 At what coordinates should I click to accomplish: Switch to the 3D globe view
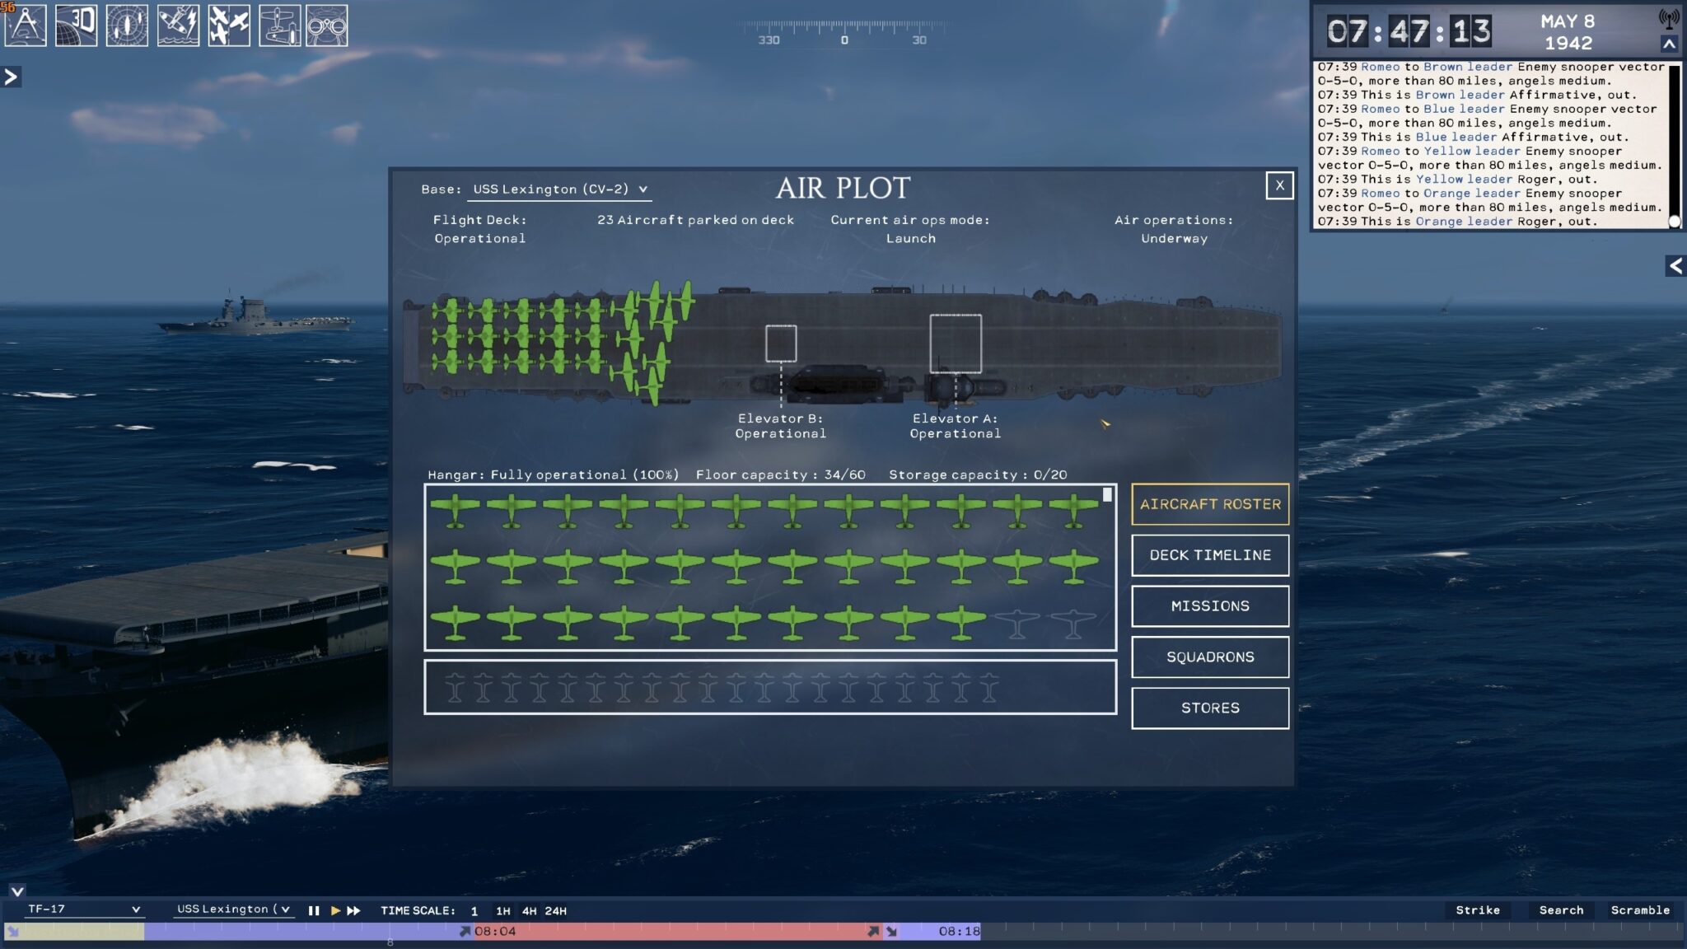[76, 26]
